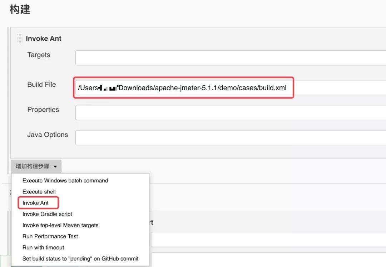Select "Run with timeout" option
The height and width of the screenshot is (267, 386).
[x=43, y=247]
